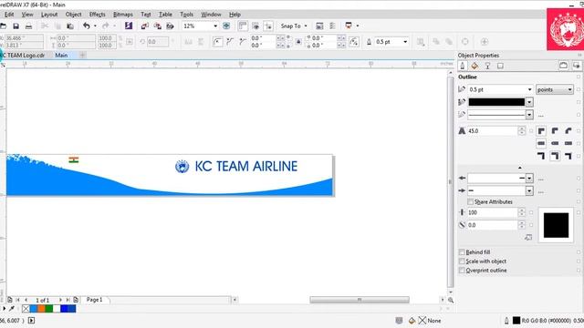
Task: Click the line style settings ellipsis button
Action: click(x=541, y=116)
